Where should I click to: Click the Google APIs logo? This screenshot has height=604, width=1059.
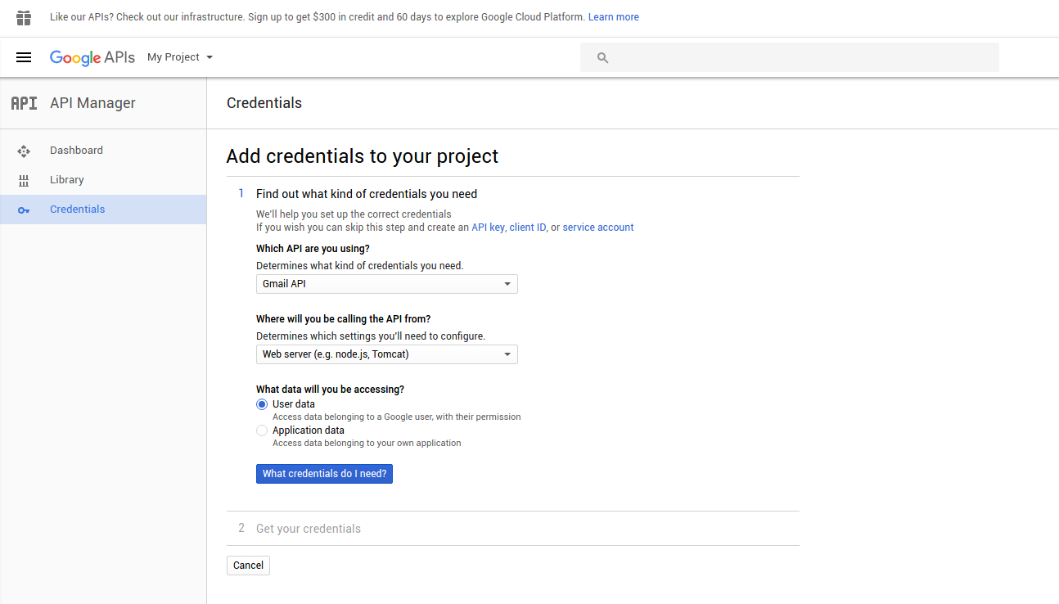point(92,57)
